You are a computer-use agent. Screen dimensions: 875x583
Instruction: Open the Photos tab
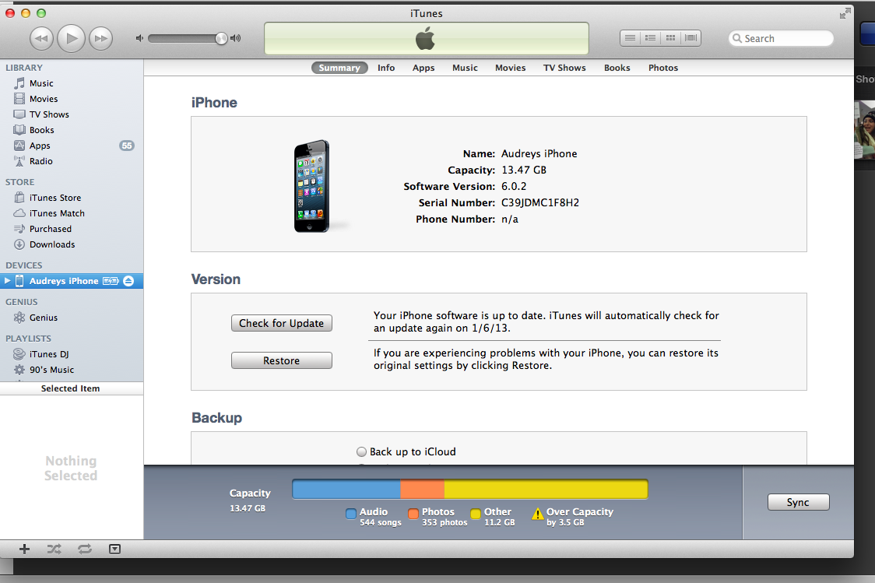663,68
